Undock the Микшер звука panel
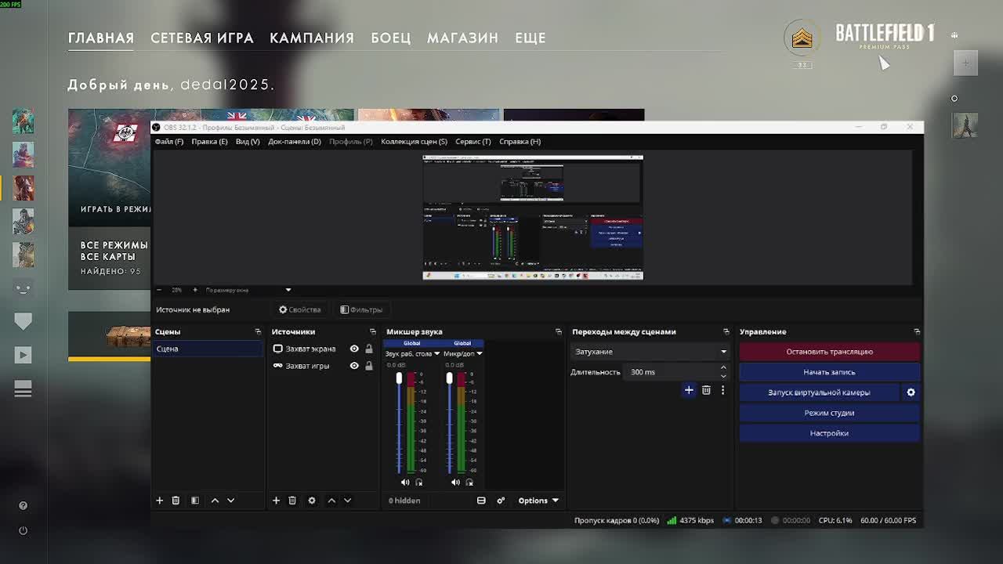The image size is (1003, 564). click(559, 332)
